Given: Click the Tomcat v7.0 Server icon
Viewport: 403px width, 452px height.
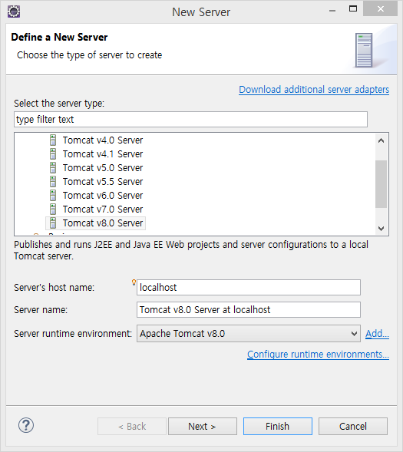Looking at the screenshot, I should click(53, 210).
